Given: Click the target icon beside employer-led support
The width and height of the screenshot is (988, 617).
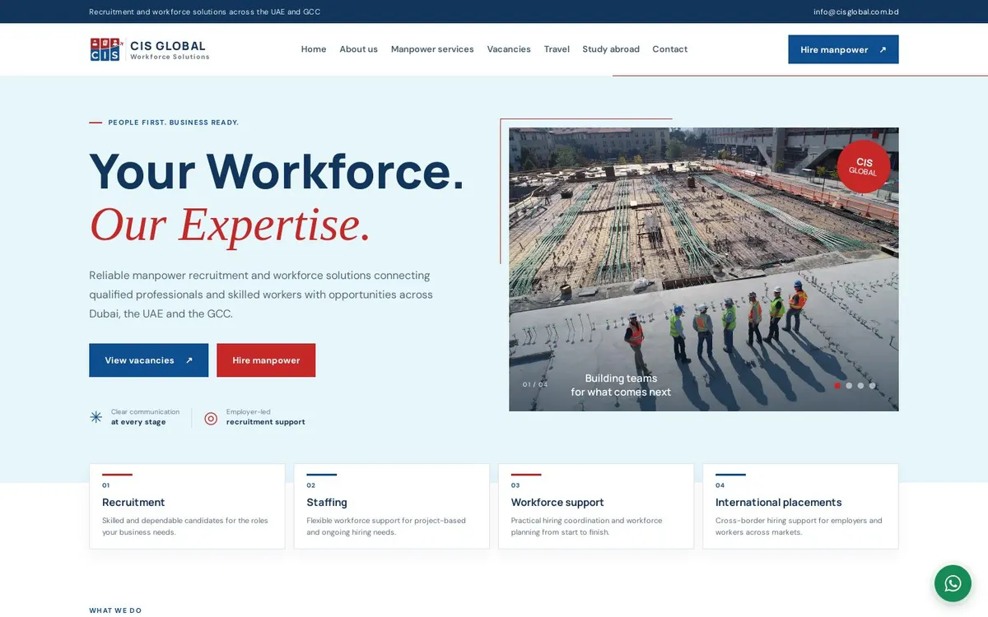Looking at the screenshot, I should point(211,418).
